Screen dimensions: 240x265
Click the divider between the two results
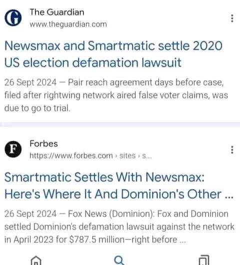pos(120,124)
